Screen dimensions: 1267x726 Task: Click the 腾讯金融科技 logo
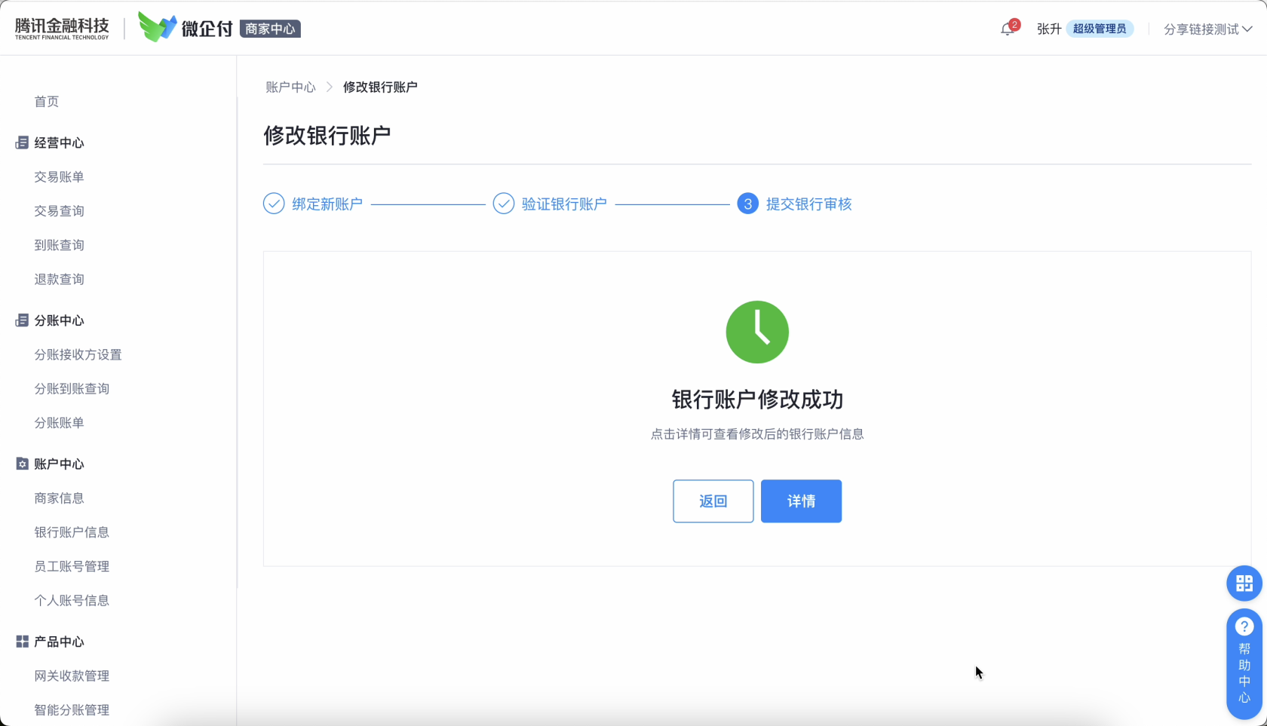coord(62,28)
